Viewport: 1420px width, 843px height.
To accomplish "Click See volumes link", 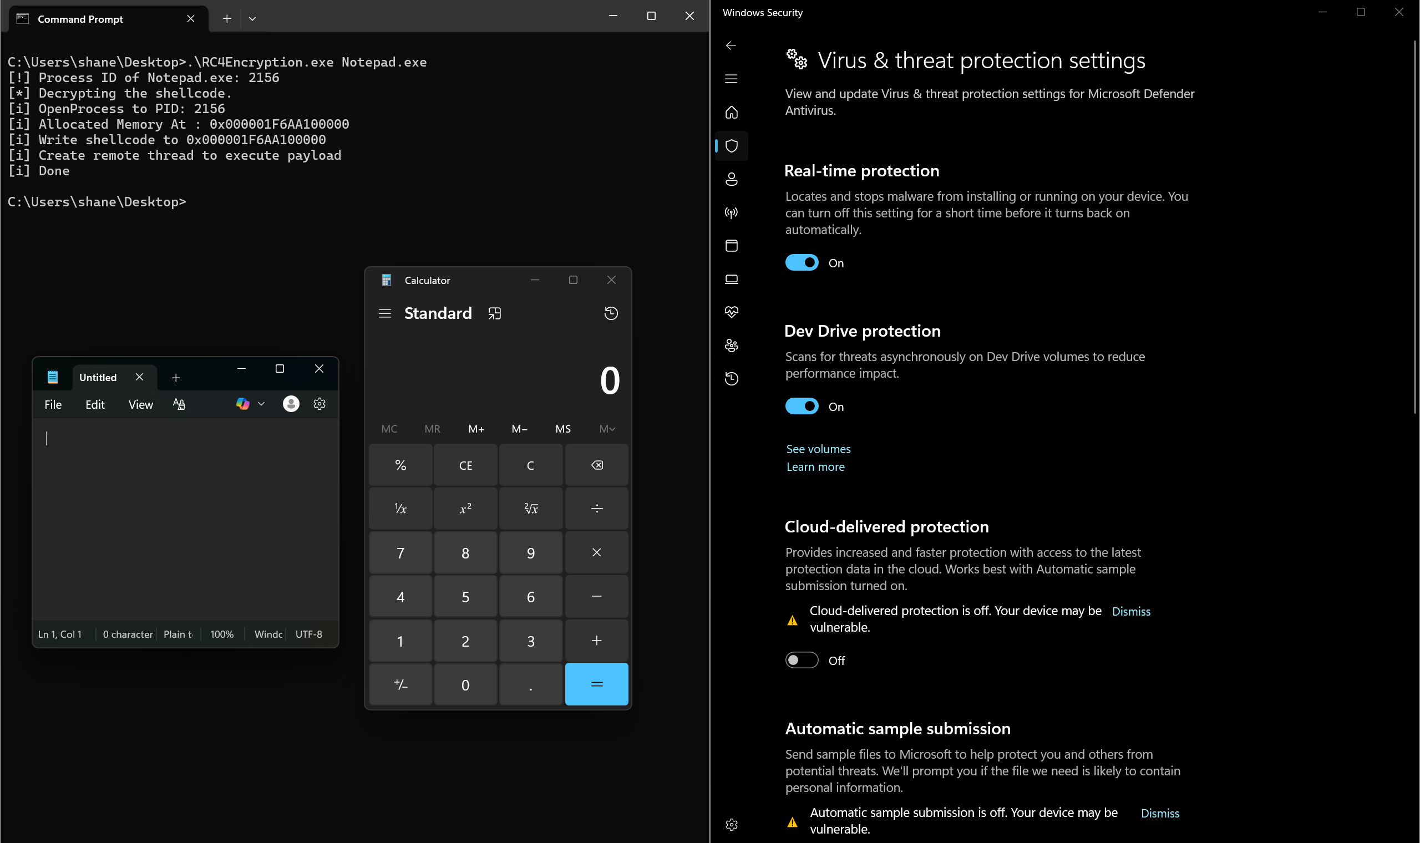I will [818, 449].
